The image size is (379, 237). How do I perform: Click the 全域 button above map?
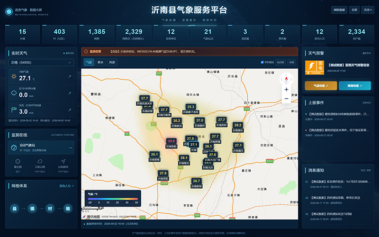291,63
